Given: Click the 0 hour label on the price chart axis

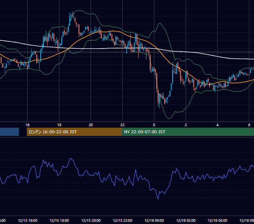Looking at the screenshot, I should (x=154, y=125).
